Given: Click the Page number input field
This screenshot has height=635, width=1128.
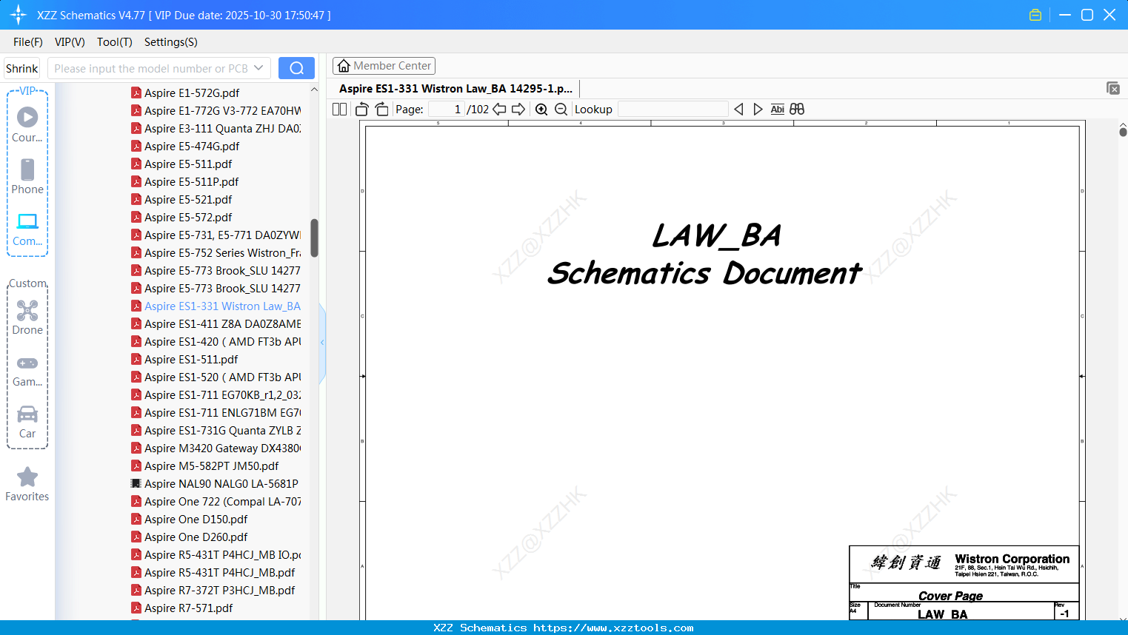Looking at the screenshot, I should point(446,110).
